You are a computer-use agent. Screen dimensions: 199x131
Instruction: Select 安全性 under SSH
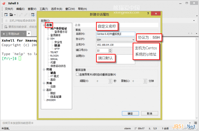coord(58,42)
